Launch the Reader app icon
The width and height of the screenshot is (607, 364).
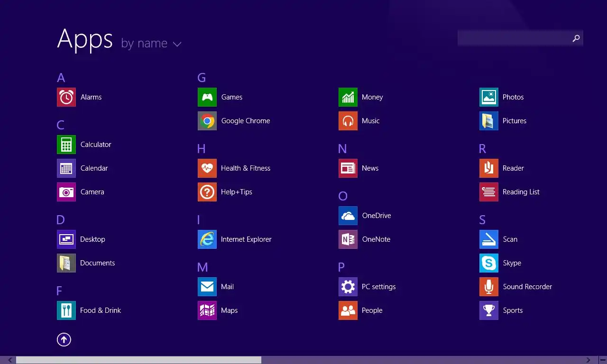click(489, 168)
